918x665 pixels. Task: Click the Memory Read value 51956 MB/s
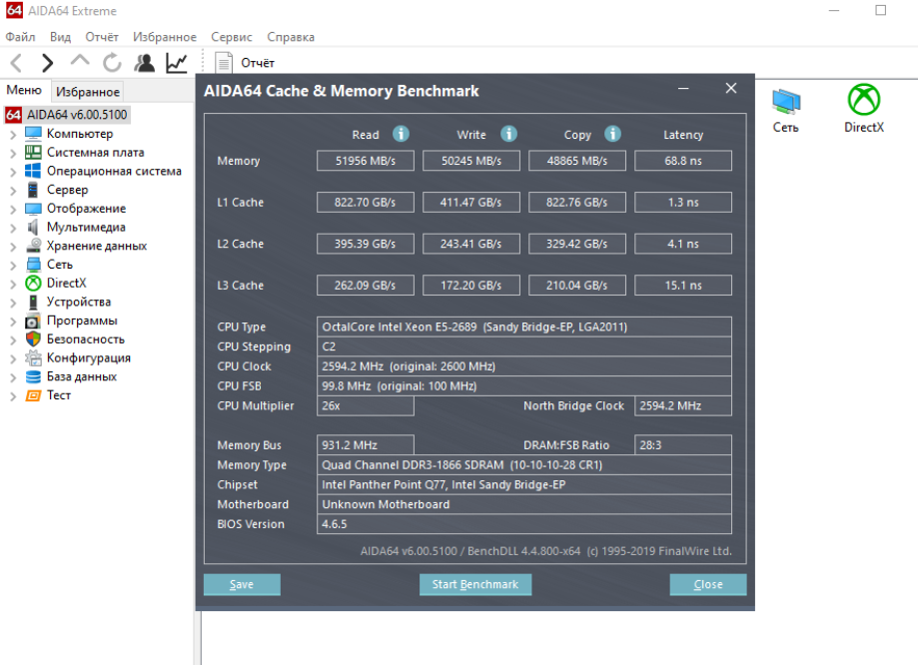click(x=366, y=161)
